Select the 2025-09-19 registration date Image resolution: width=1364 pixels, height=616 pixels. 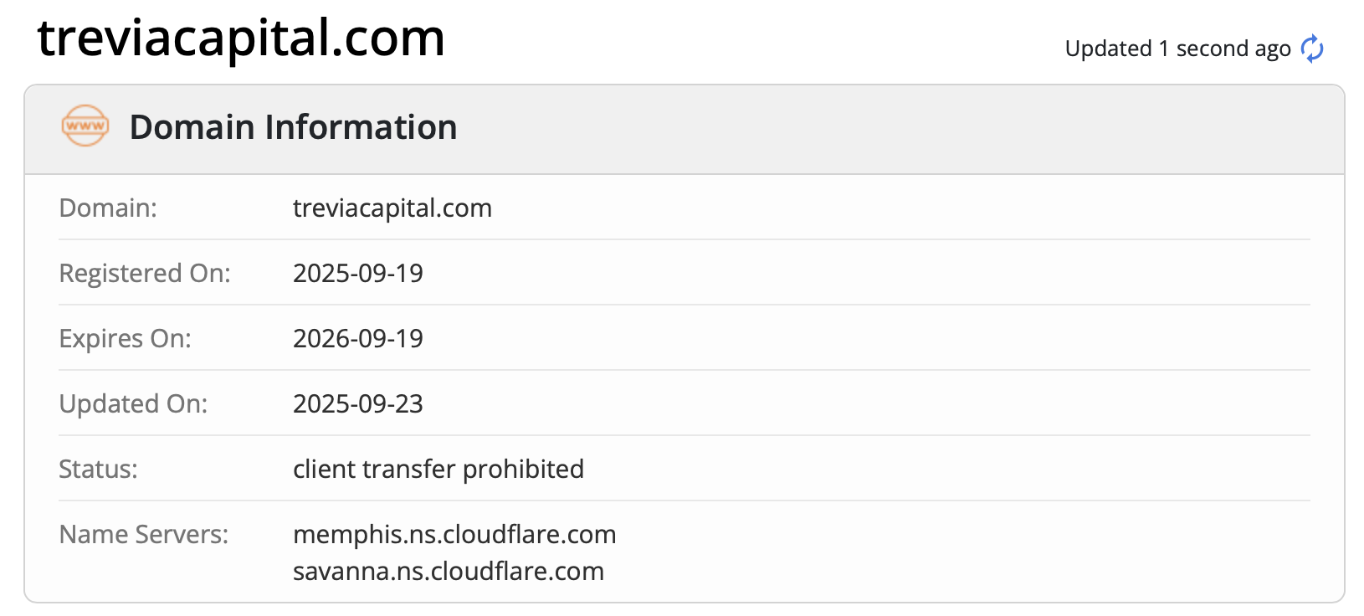point(357,273)
